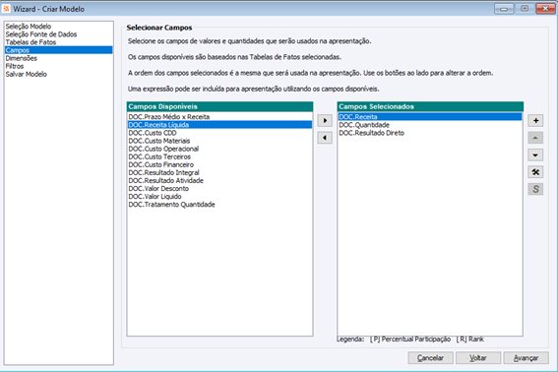Select DOC.Resultado Atividade field
This screenshot has width=558, height=372.
tap(219, 180)
